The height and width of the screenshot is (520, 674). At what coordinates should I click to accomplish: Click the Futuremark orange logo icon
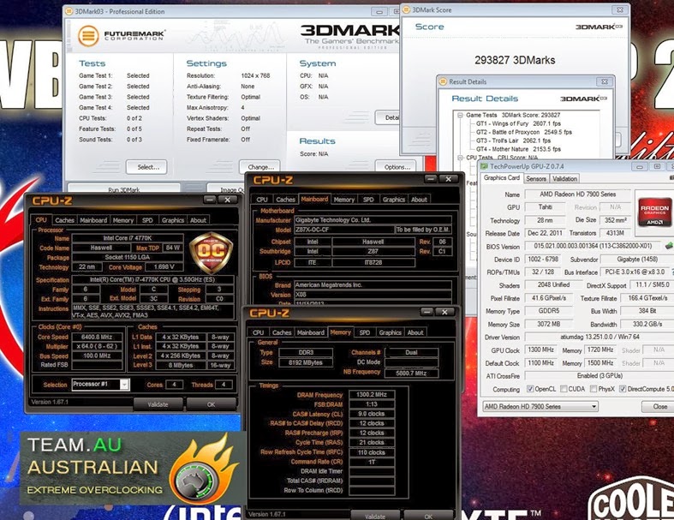point(88,36)
